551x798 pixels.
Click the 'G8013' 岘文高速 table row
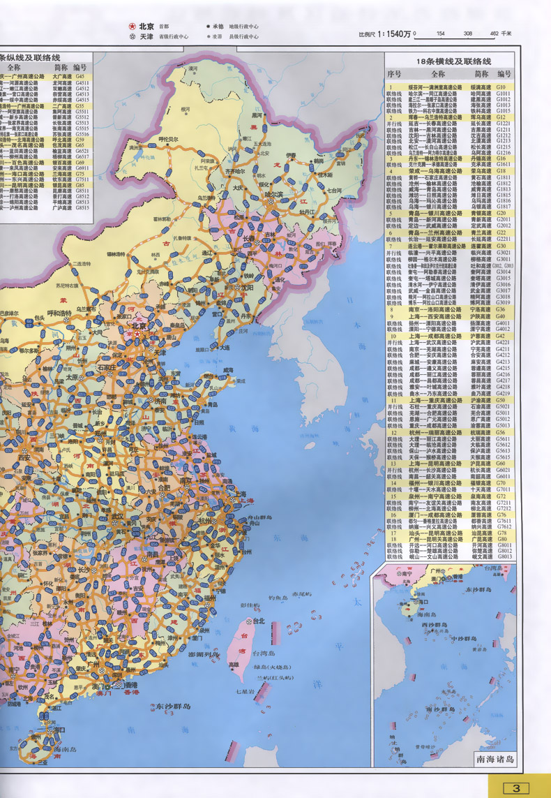[449, 556]
